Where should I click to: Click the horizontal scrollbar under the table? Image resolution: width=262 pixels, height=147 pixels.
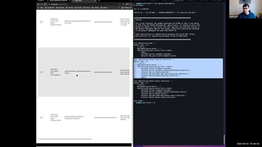coord(65,139)
